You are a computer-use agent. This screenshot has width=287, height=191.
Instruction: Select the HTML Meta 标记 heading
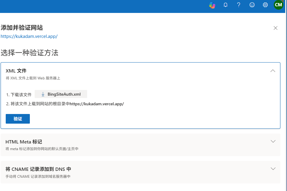point(24,142)
